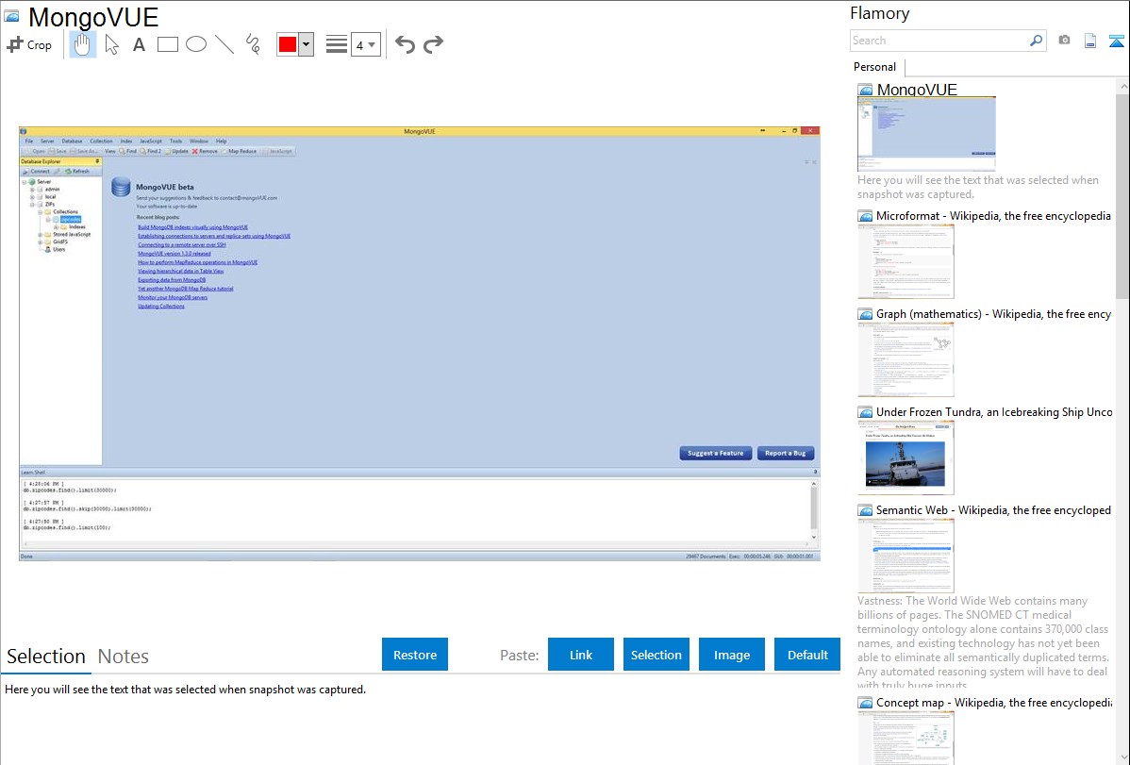Image resolution: width=1130 pixels, height=765 pixels.
Task: Click the line thickness icon
Action: click(x=336, y=44)
